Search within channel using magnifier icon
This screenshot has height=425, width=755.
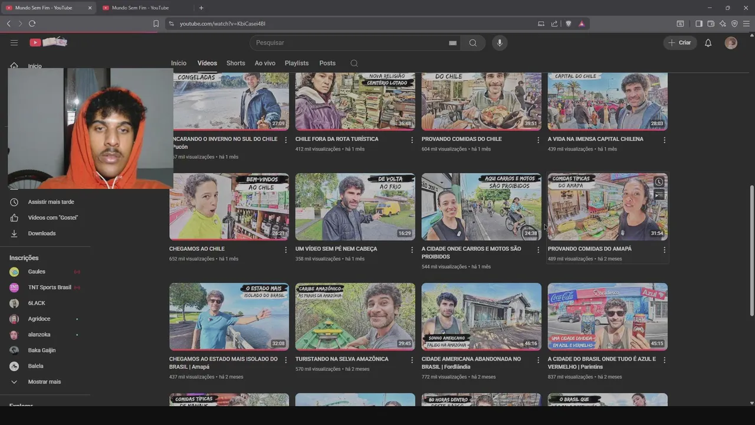point(354,63)
